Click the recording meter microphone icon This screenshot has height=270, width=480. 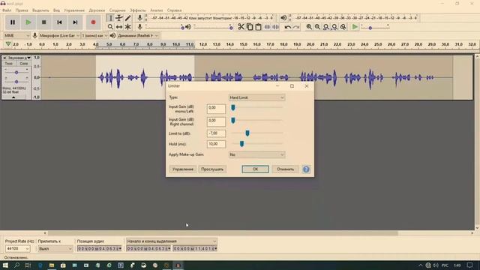[x=140, y=18]
